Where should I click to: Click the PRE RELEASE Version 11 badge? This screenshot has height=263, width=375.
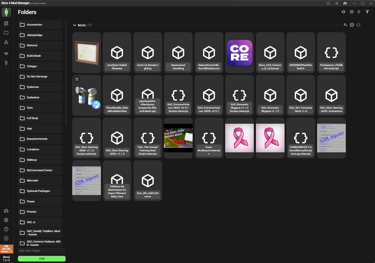(x=6, y=249)
